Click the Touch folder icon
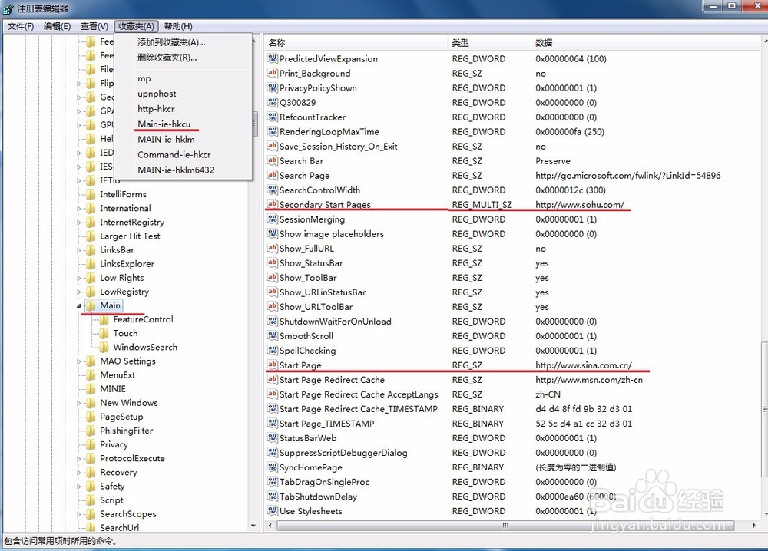The image size is (768, 551). pos(104,333)
